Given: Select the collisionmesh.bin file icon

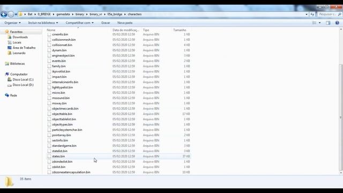Looking at the screenshot, I should (49, 40).
